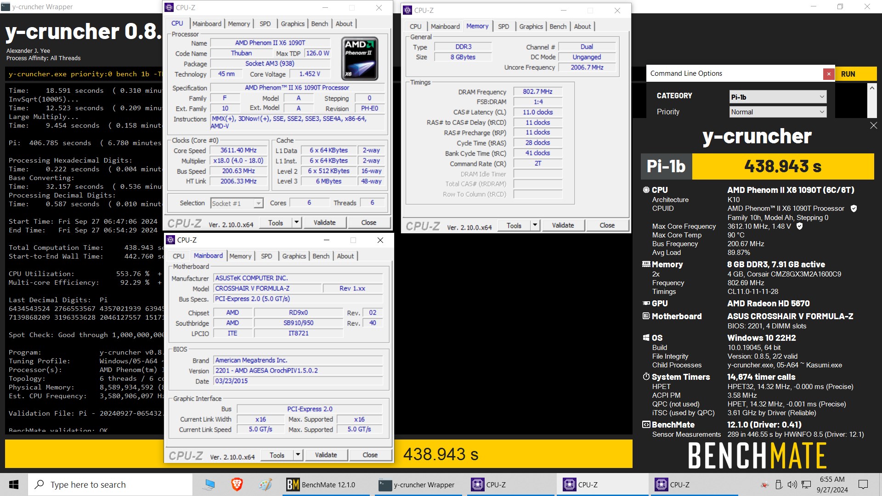Open the CATEGORY dropdown showing Pi-1b
The width and height of the screenshot is (882, 496).
(x=778, y=97)
